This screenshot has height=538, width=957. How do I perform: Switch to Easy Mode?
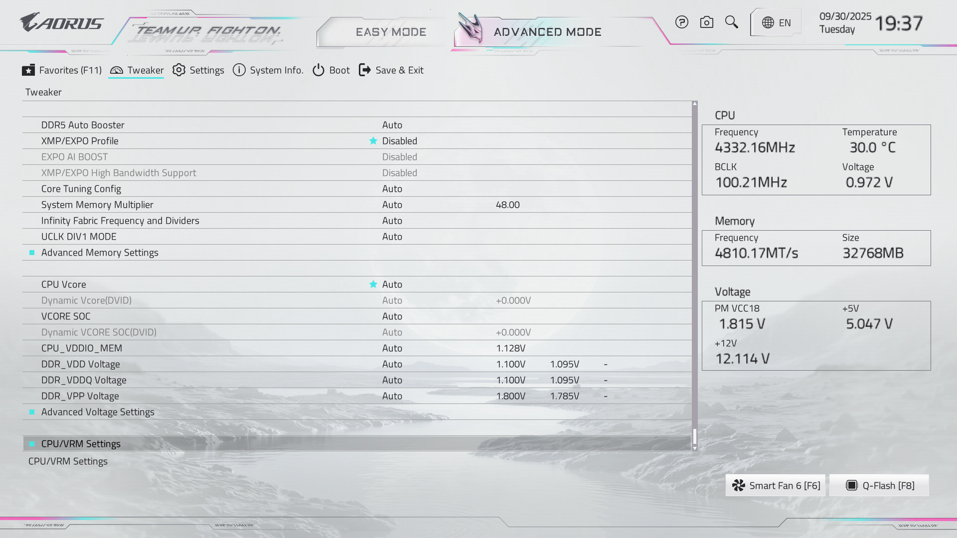(390, 32)
